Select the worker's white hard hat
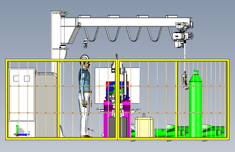The image size is (235, 152). tap(85, 57)
